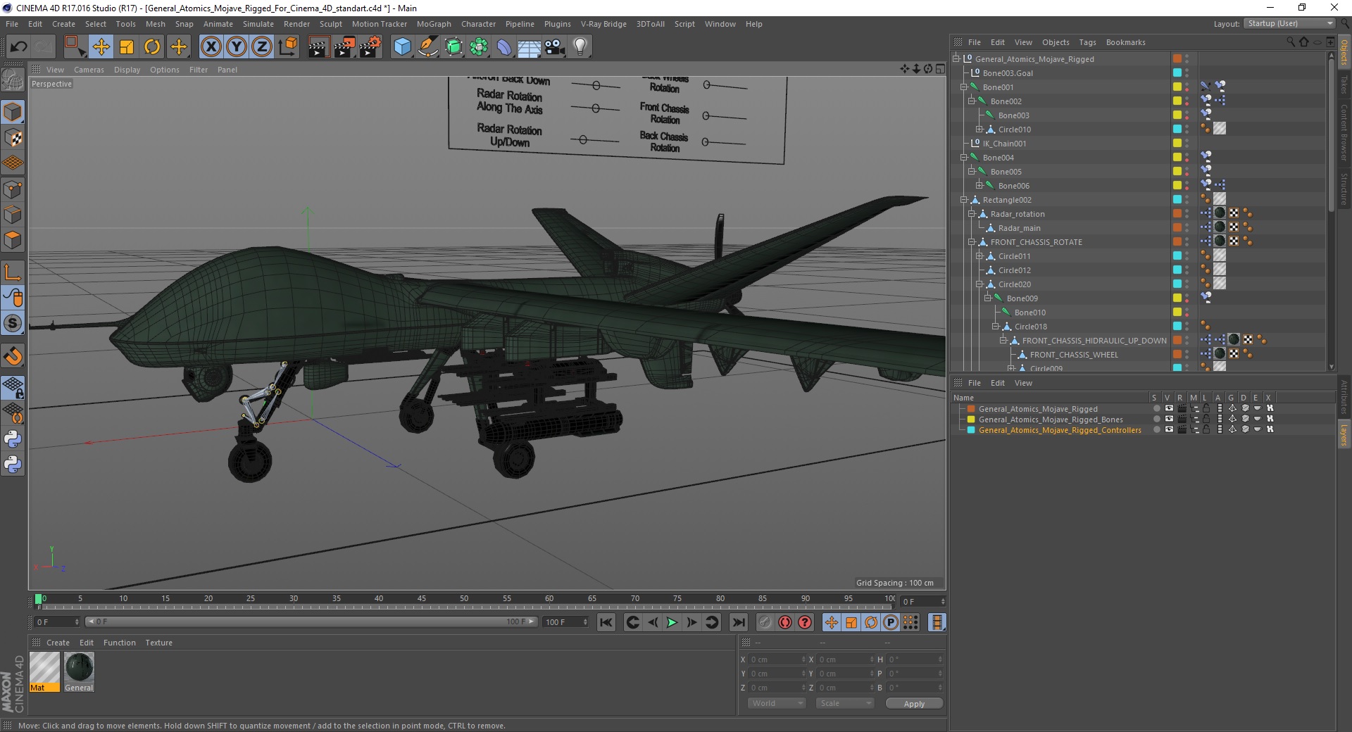Click Record Active Objects button
This screenshot has height=732, width=1352.
pos(765,622)
